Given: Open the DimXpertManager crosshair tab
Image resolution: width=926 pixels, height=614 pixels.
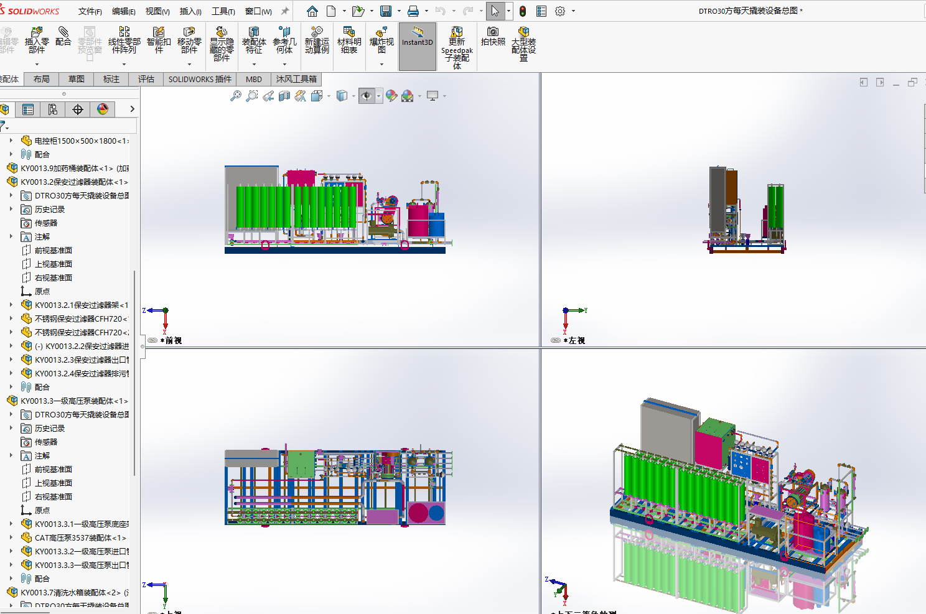Looking at the screenshot, I should 78,109.
